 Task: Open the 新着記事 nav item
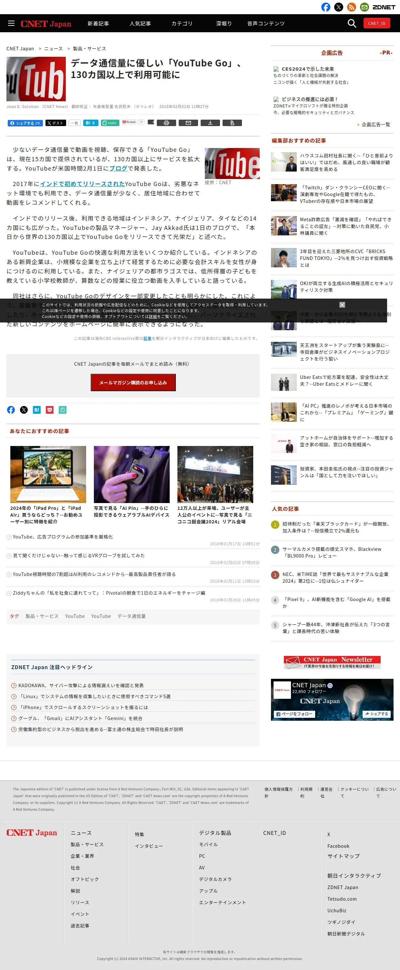click(x=98, y=23)
